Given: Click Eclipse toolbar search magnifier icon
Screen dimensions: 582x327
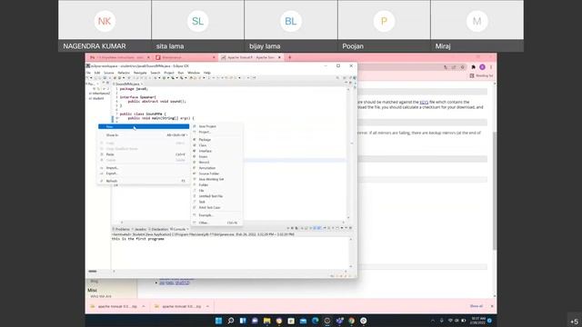Looking at the screenshot, I should pos(337,78).
